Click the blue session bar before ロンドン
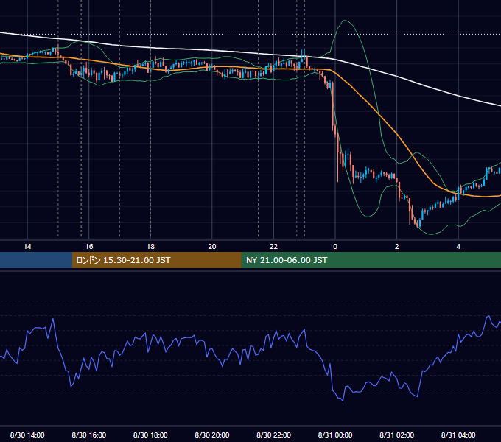 (x=36, y=260)
